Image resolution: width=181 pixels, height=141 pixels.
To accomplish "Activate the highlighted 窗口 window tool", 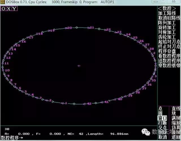I will 162,118.
